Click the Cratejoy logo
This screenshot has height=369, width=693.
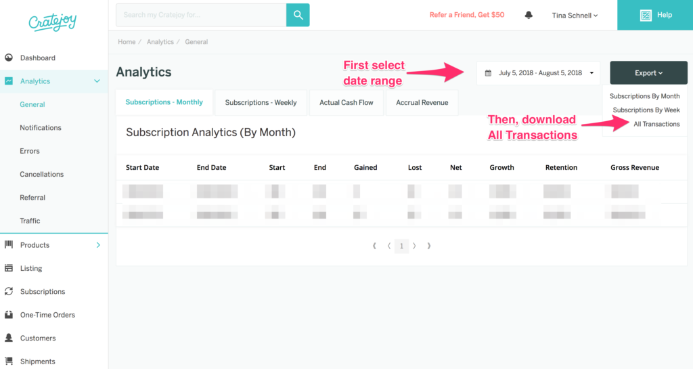point(53,22)
